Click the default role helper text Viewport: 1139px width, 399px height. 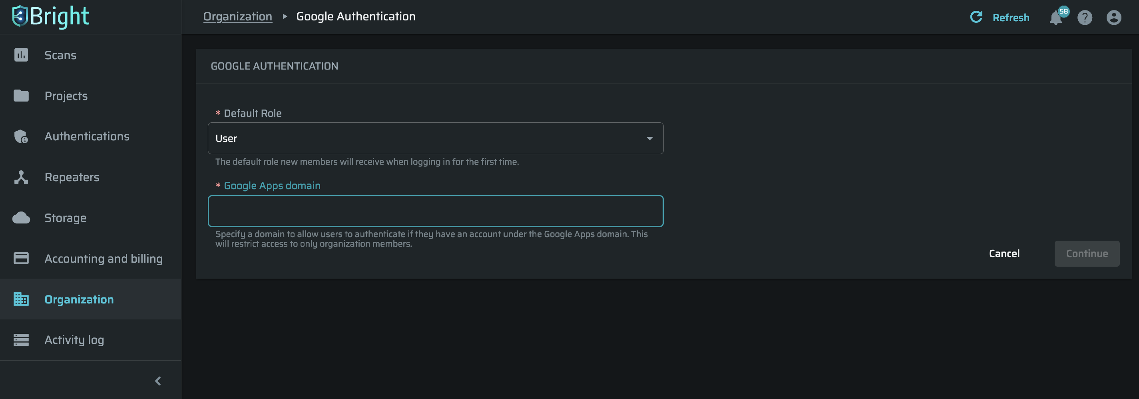367,162
